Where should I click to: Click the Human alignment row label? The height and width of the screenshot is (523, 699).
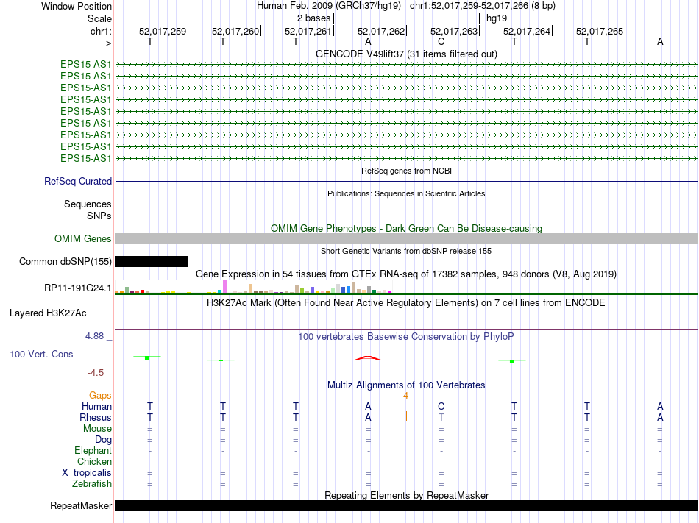tap(96, 406)
